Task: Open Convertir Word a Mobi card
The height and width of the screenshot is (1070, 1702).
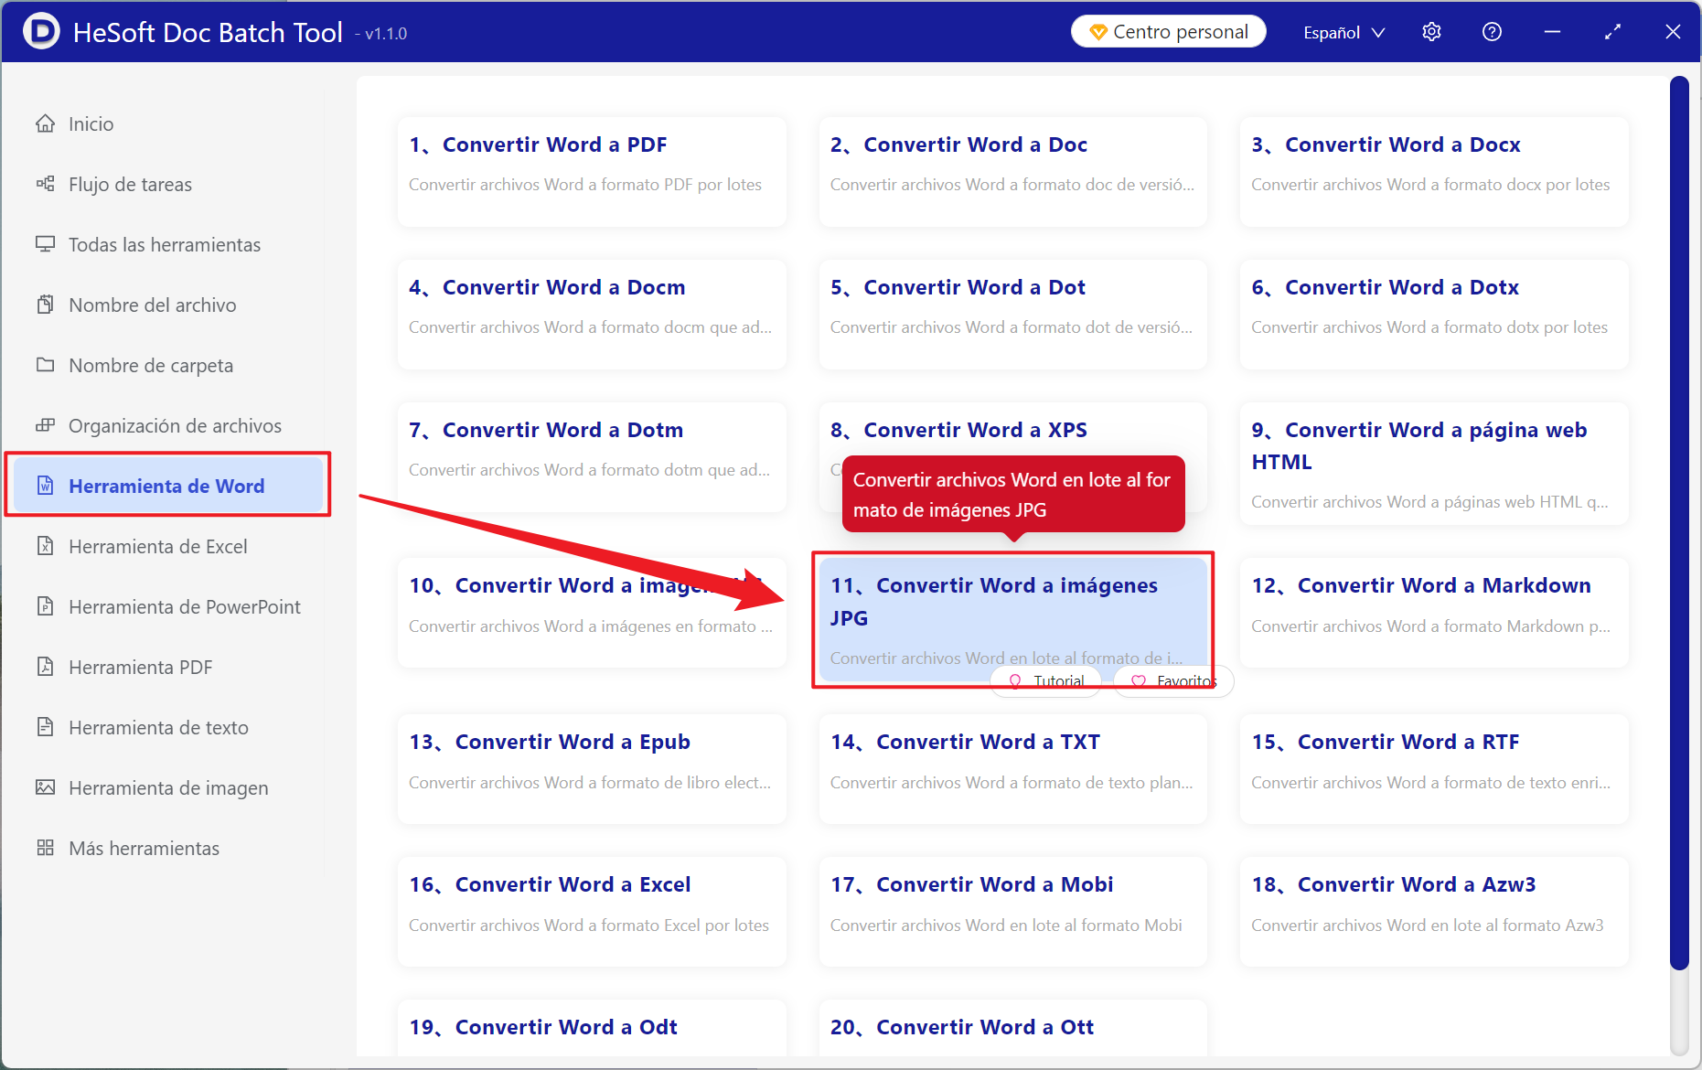Action: click(1013, 911)
